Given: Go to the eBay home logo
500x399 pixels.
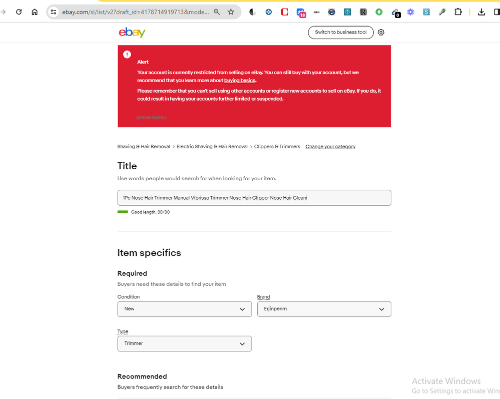Looking at the screenshot, I should pyautogui.click(x=132, y=32).
